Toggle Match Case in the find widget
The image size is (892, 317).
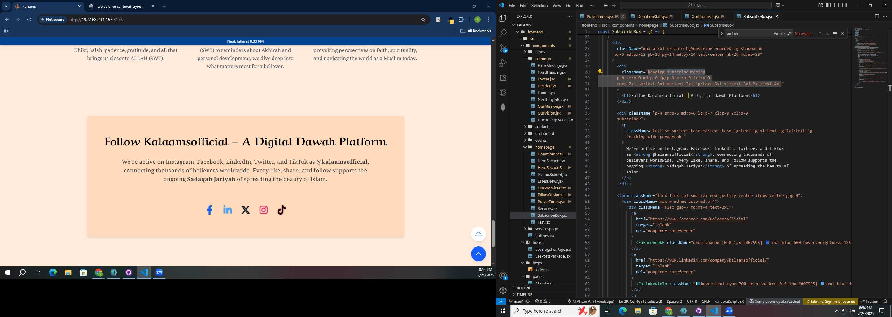776,33
